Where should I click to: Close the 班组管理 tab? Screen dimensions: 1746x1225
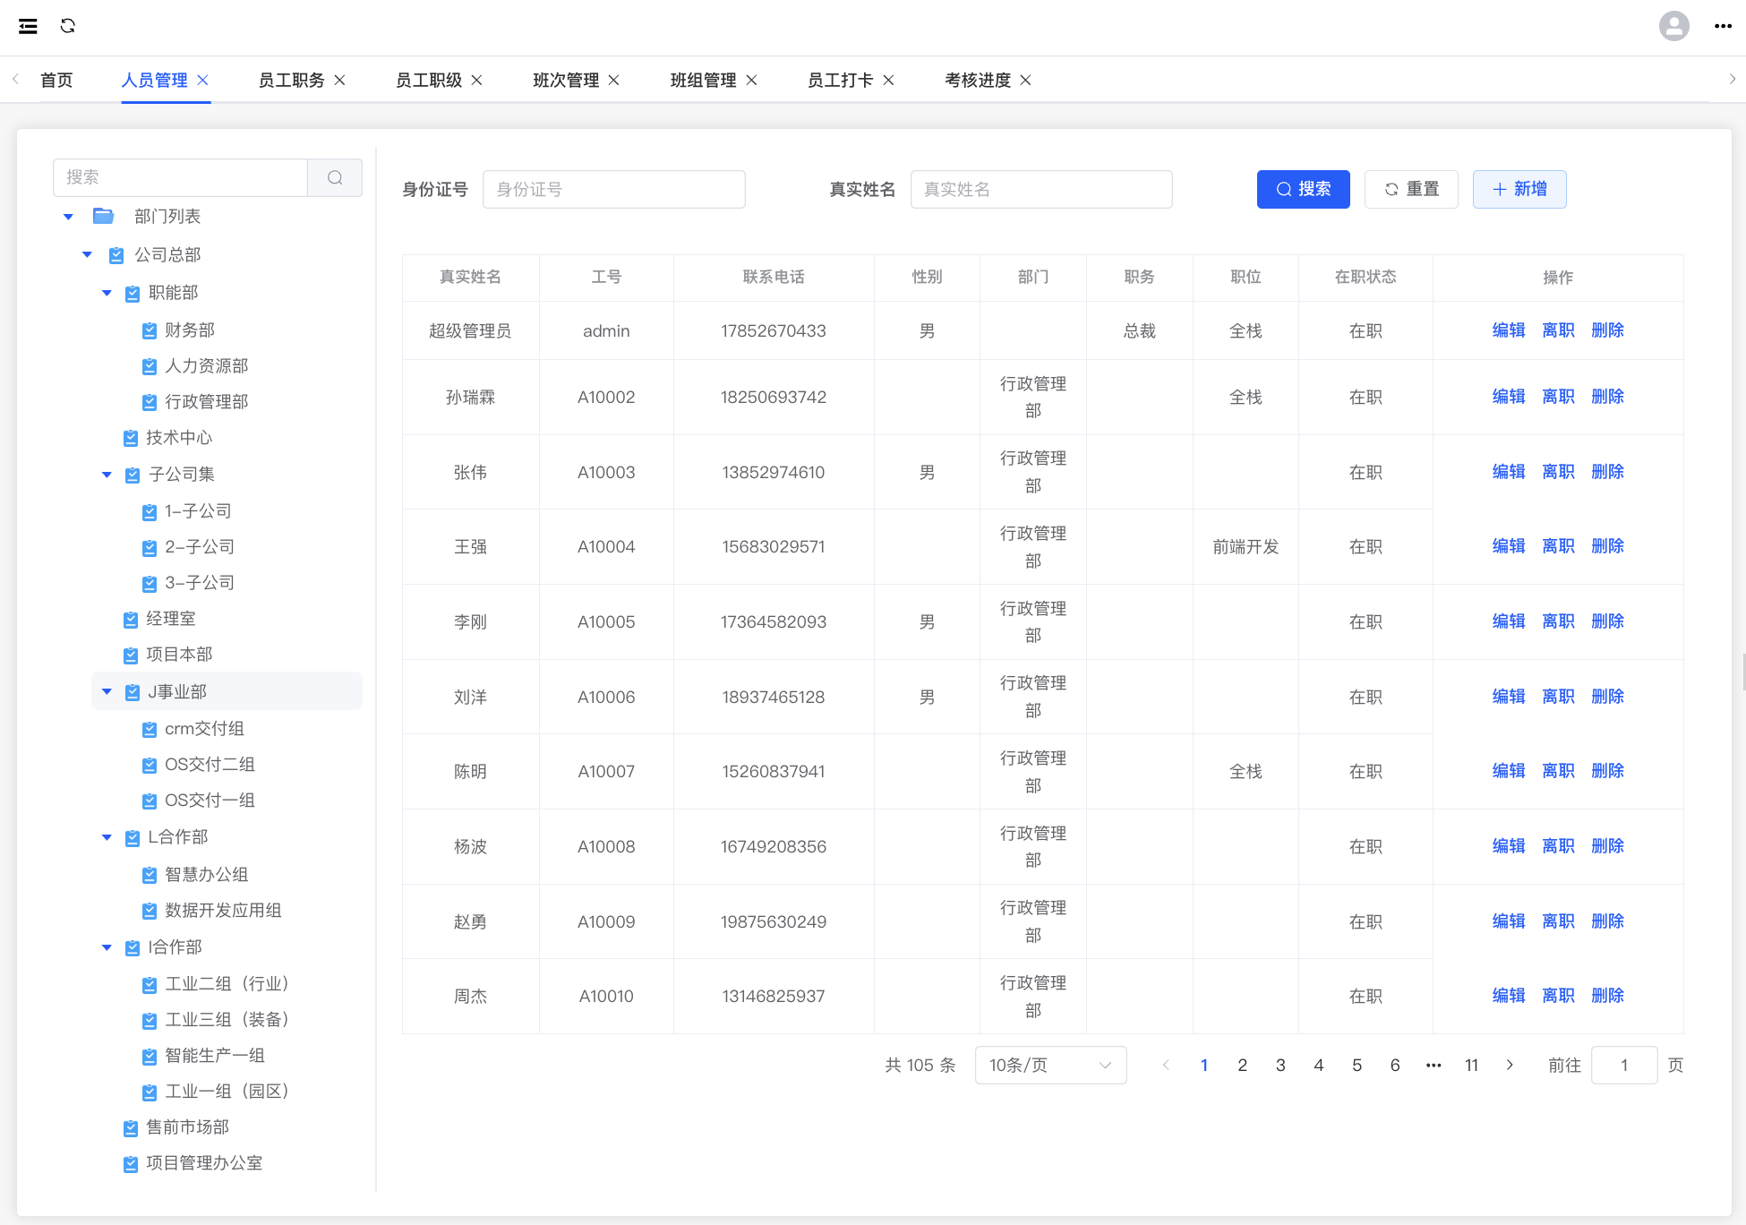click(752, 80)
